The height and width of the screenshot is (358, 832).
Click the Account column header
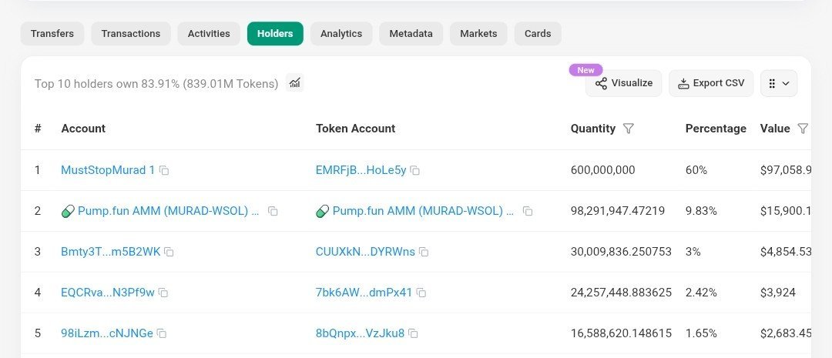tap(83, 129)
